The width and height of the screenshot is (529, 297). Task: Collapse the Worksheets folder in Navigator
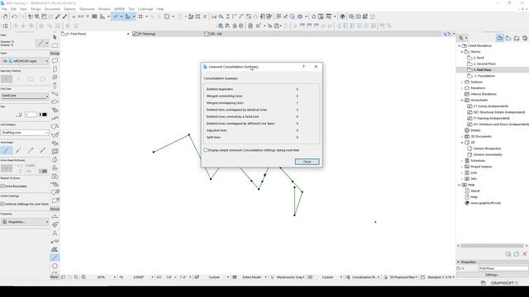462,101
